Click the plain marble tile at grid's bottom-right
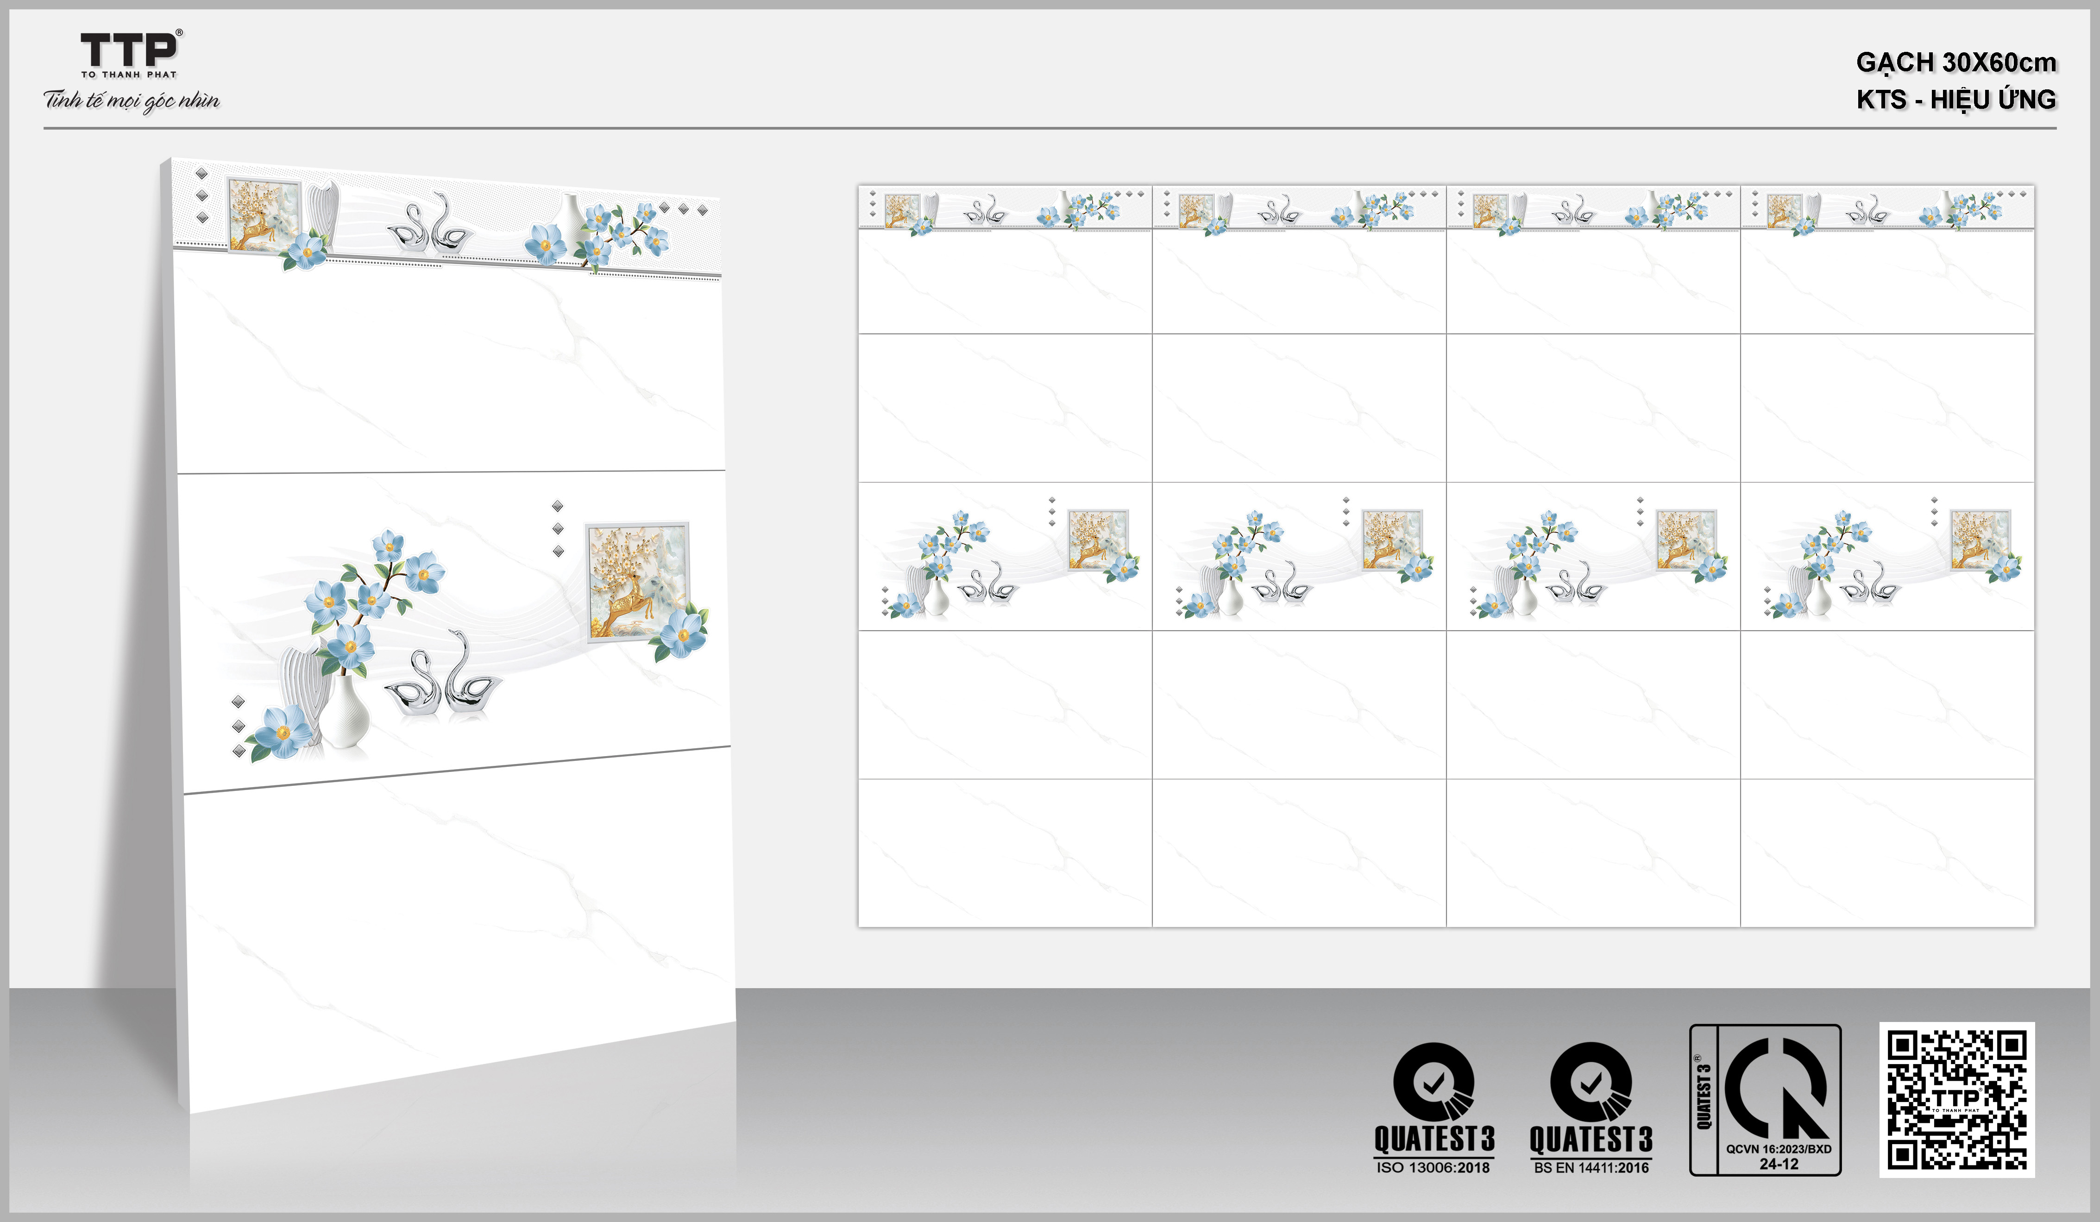 (1886, 852)
